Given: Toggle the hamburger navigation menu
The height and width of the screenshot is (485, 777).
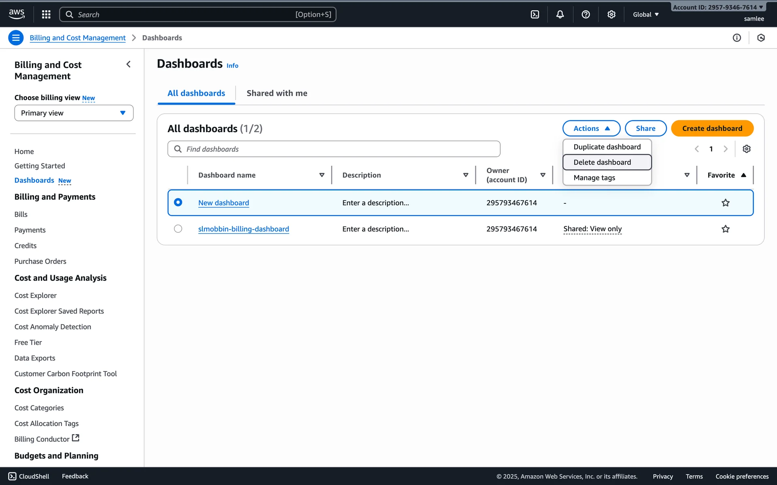Looking at the screenshot, I should [16, 38].
